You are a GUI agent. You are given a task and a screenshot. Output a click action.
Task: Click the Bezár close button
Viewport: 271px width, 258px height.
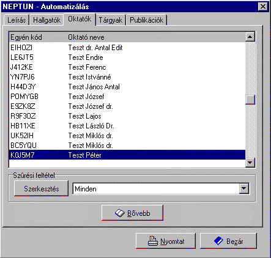[x=228, y=241]
